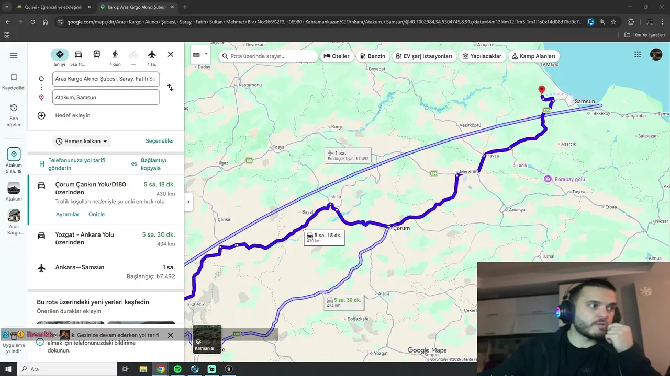Filter map by Yapılacaklar
This screenshot has width=670, height=376.
pyautogui.click(x=482, y=56)
